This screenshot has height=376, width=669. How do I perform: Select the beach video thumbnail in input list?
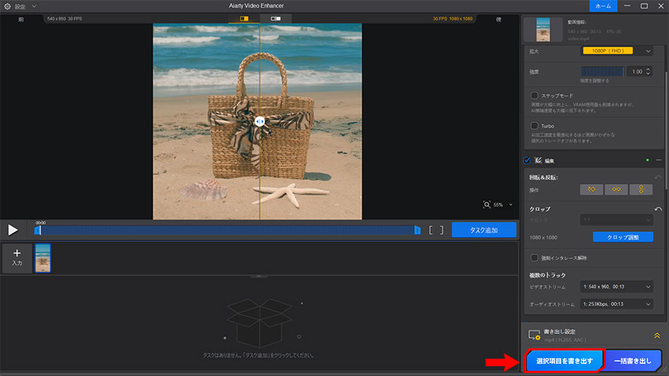[43, 258]
